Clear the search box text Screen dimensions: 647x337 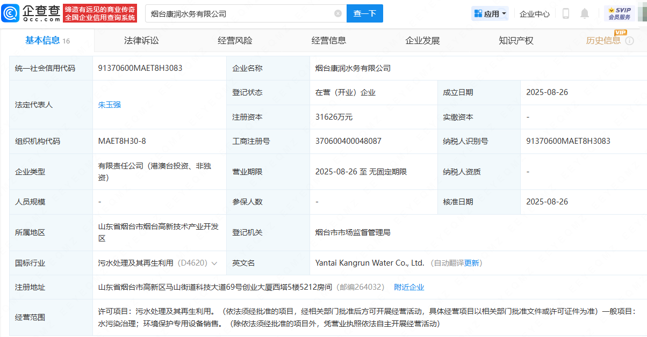[x=337, y=14]
